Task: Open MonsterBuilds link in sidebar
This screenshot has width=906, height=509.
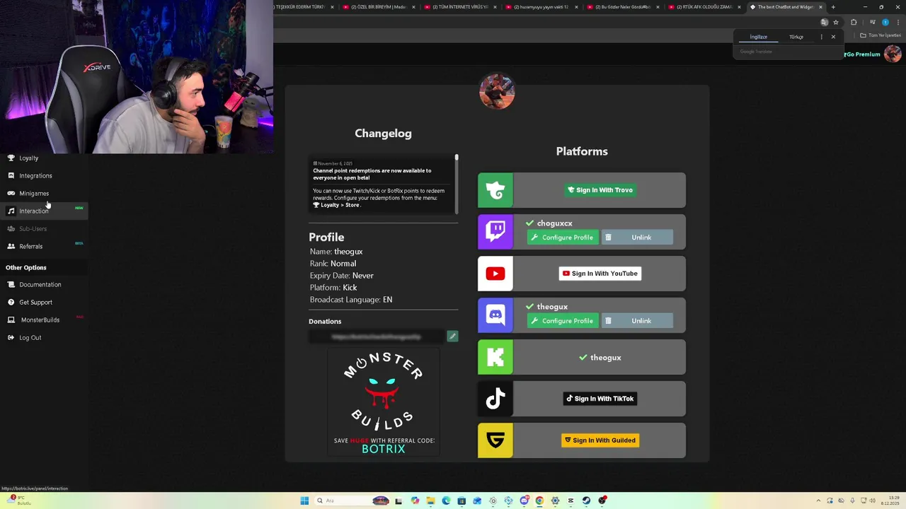Action: [40, 320]
